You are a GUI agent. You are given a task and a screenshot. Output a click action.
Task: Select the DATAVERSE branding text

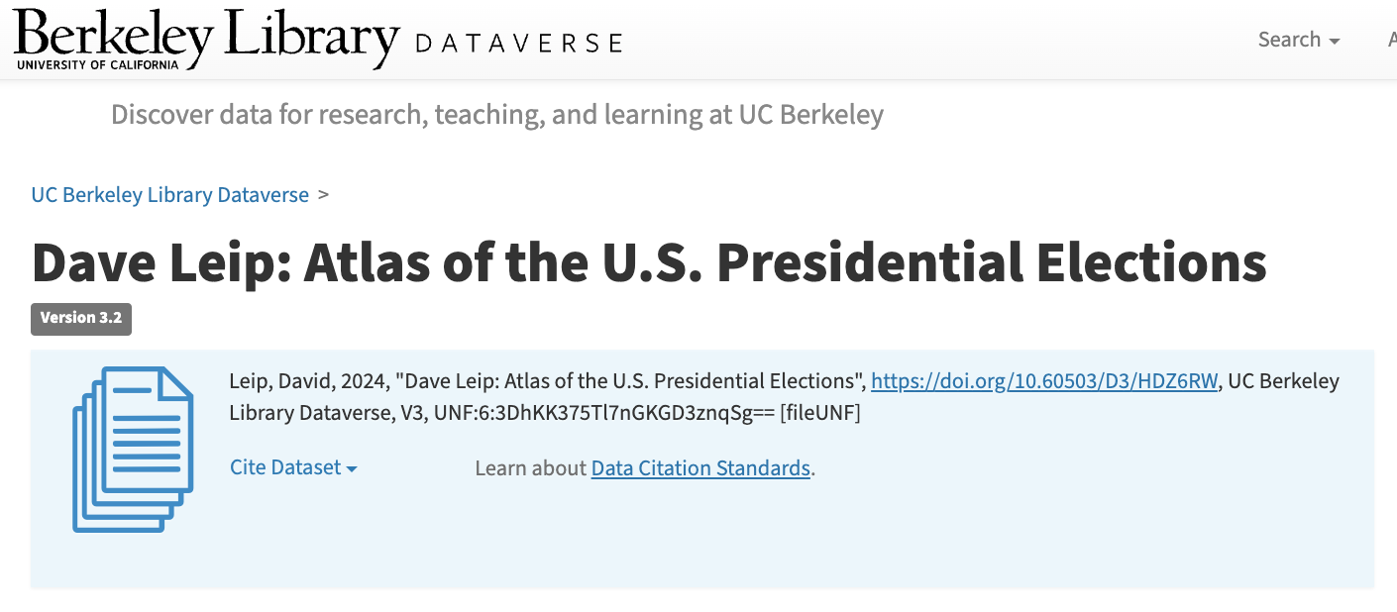click(x=519, y=42)
